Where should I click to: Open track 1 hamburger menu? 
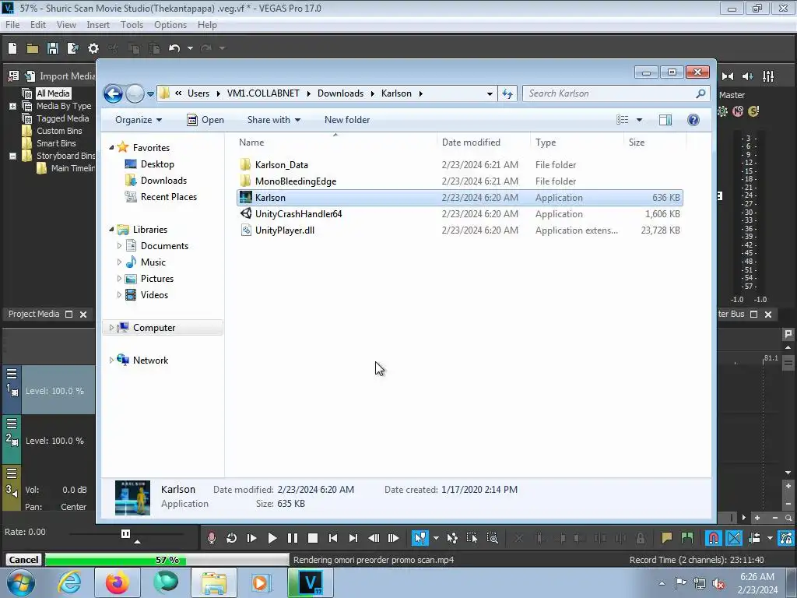pyautogui.click(x=12, y=374)
